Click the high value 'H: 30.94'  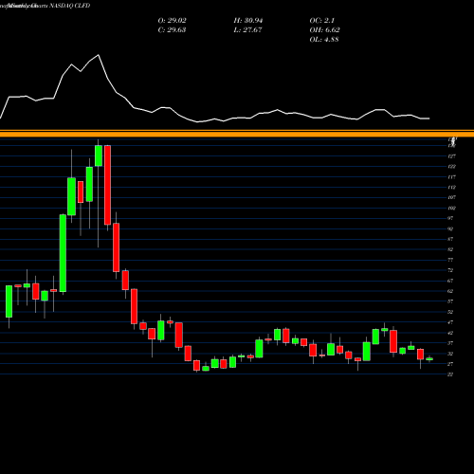click(248, 21)
